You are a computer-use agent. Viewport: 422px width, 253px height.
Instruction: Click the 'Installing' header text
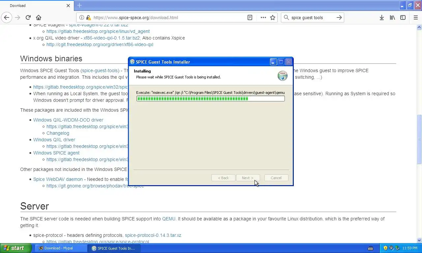[x=142, y=71]
